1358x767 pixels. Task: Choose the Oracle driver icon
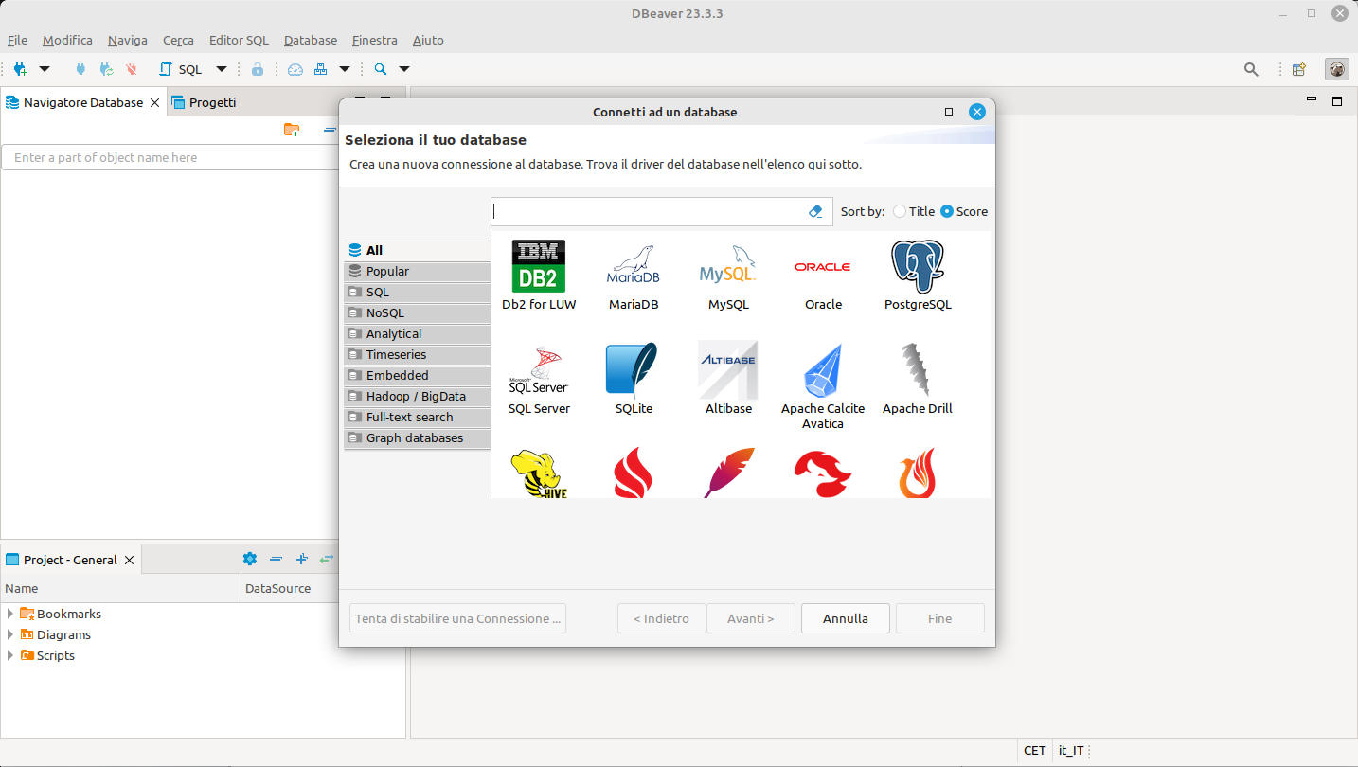pyautogui.click(x=823, y=267)
